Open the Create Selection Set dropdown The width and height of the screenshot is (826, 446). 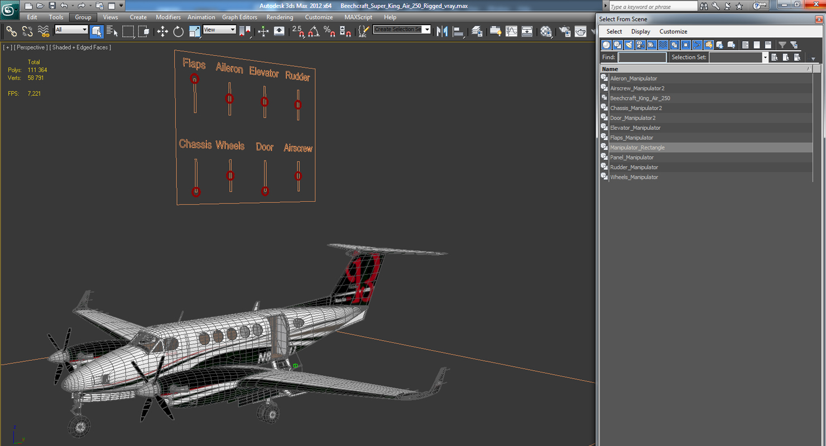[402, 29]
